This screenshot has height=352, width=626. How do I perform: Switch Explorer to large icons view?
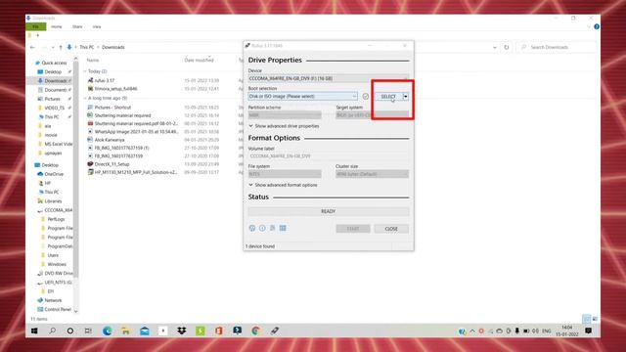tap(595, 319)
